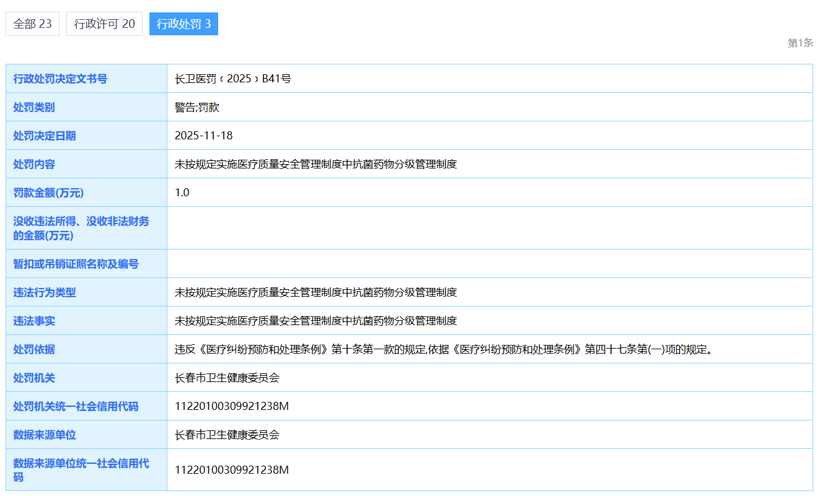820x496 pixels.
Task: Open the 行政许可 20 tab
Action: (104, 24)
